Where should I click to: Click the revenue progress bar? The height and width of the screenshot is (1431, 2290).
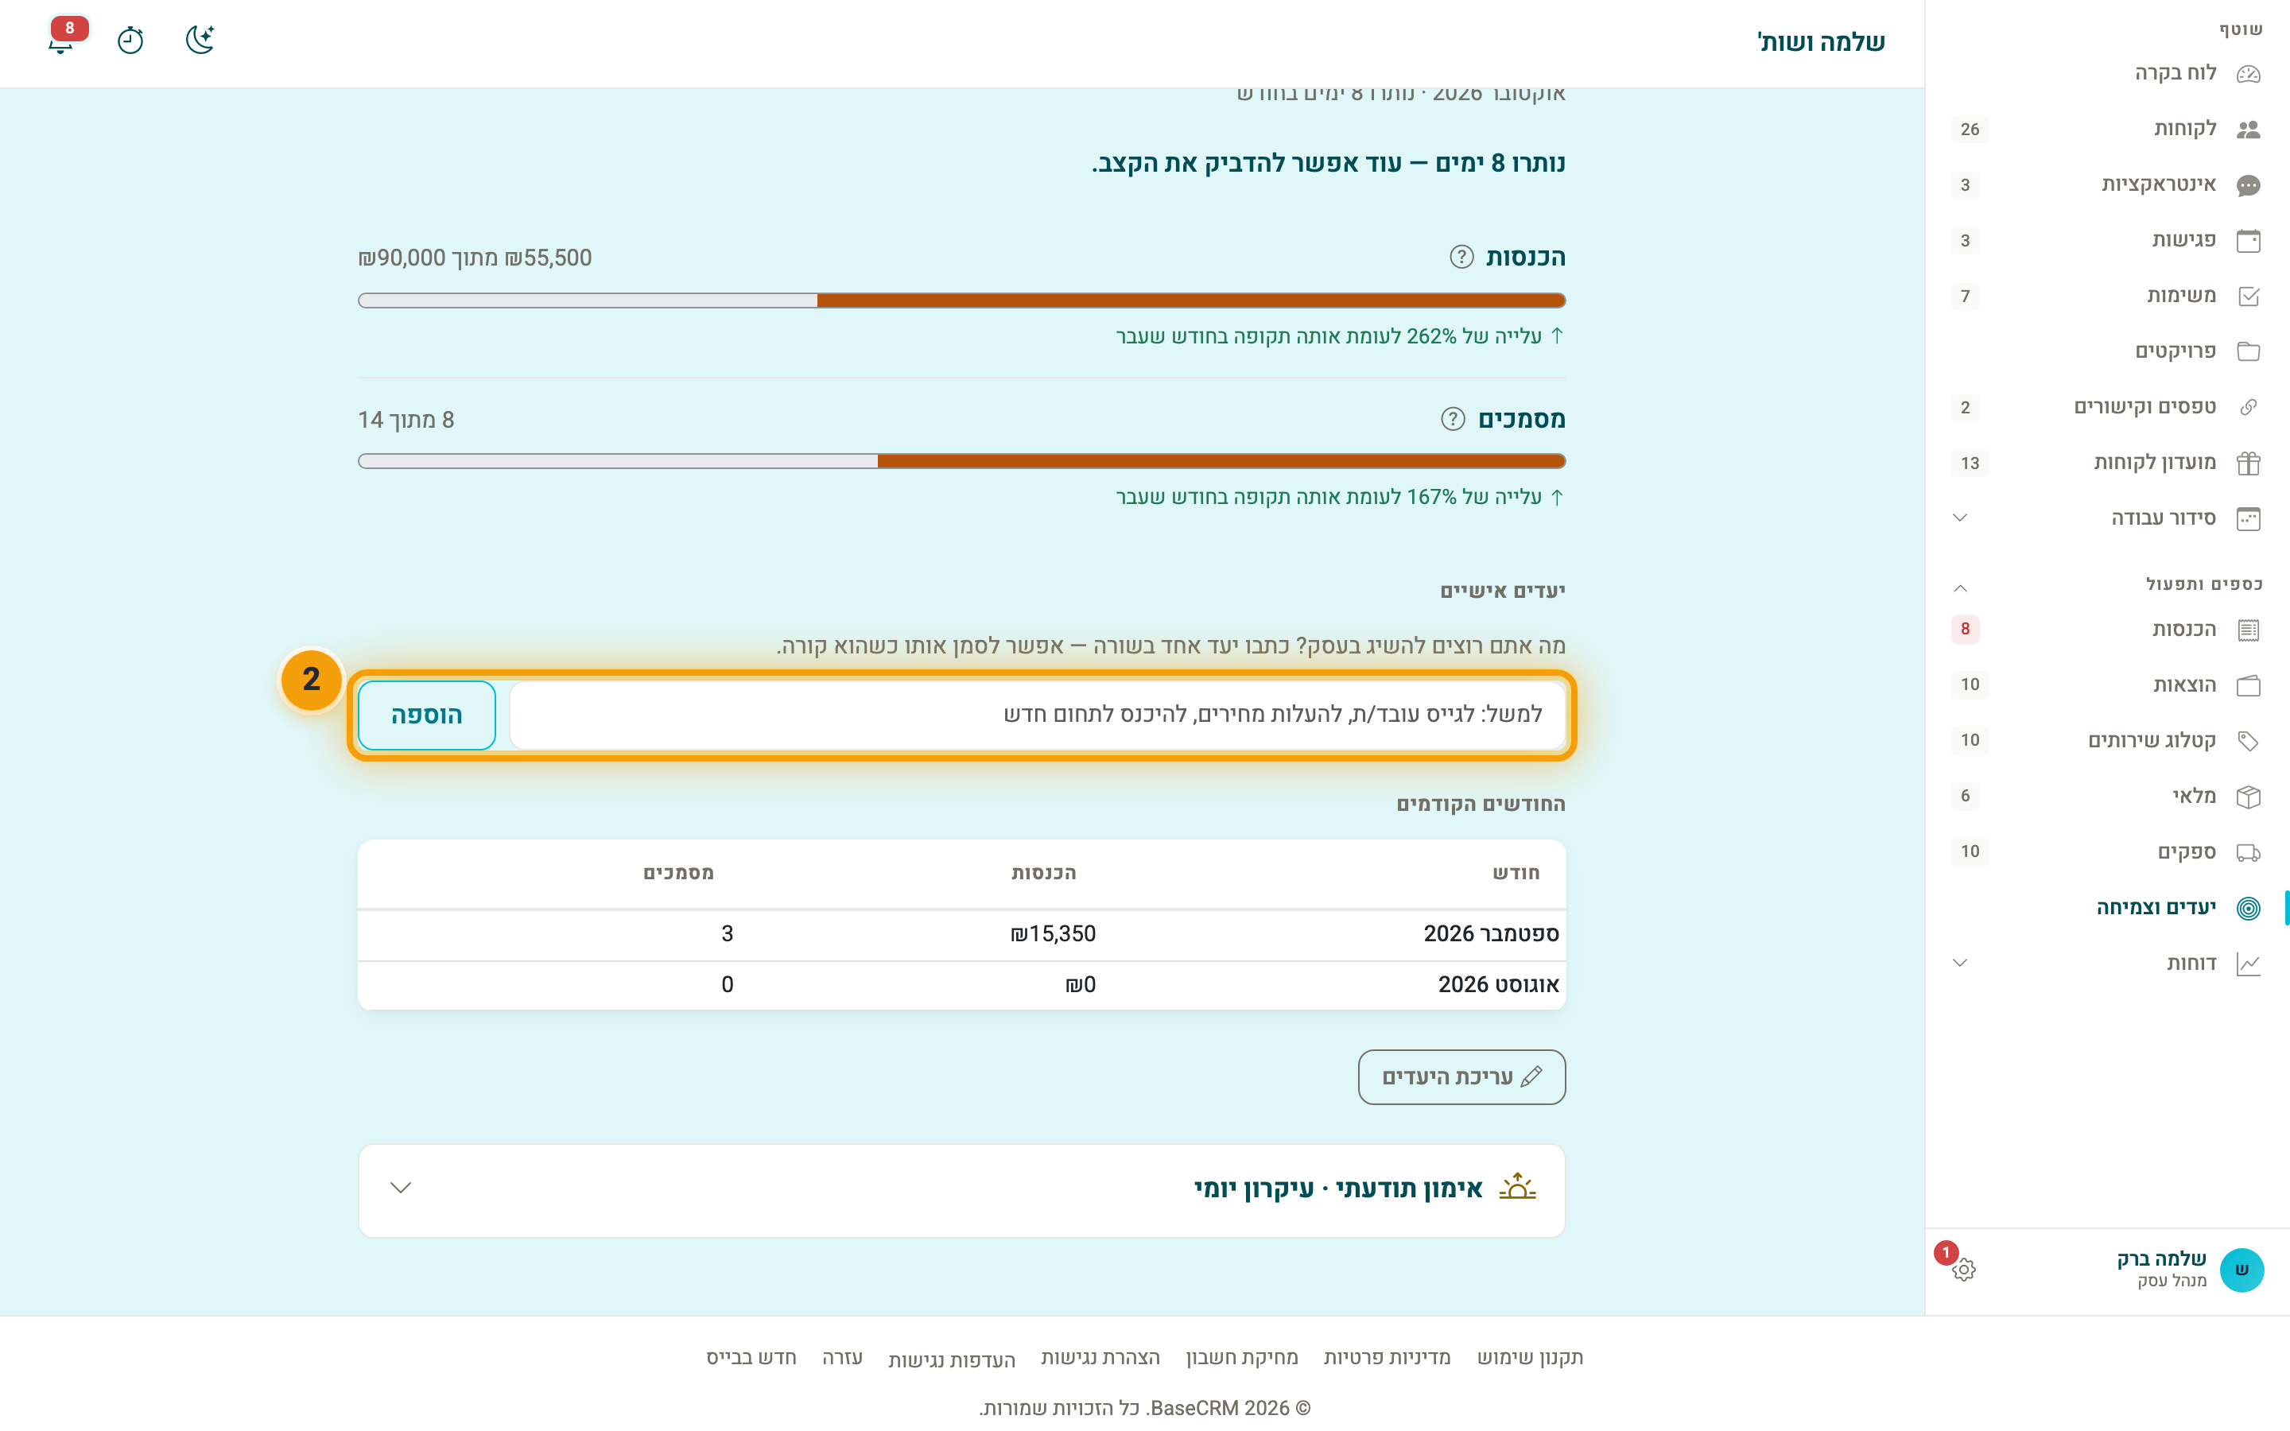[961, 300]
